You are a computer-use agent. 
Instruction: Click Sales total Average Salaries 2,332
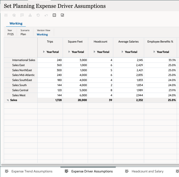[x=128, y=100]
